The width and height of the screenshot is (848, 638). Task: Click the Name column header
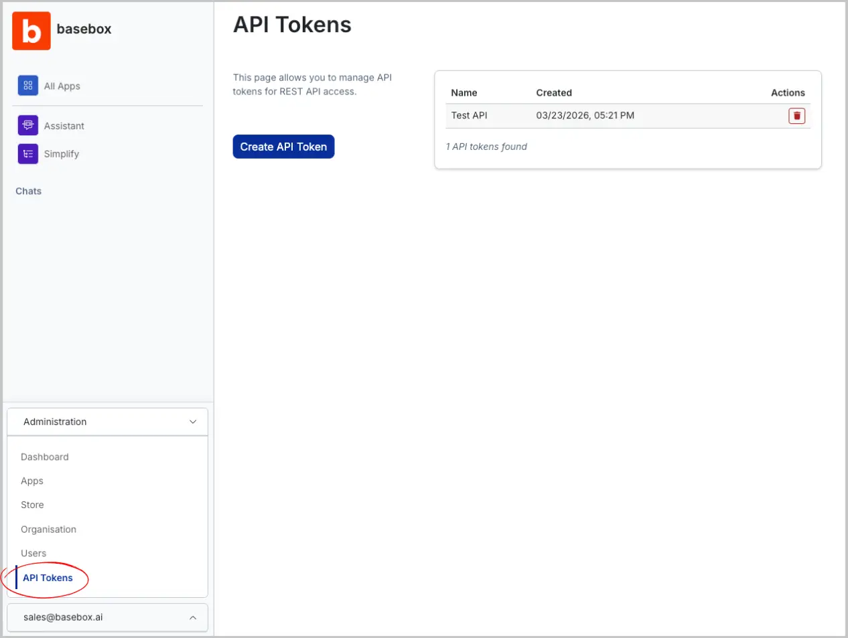click(x=464, y=93)
